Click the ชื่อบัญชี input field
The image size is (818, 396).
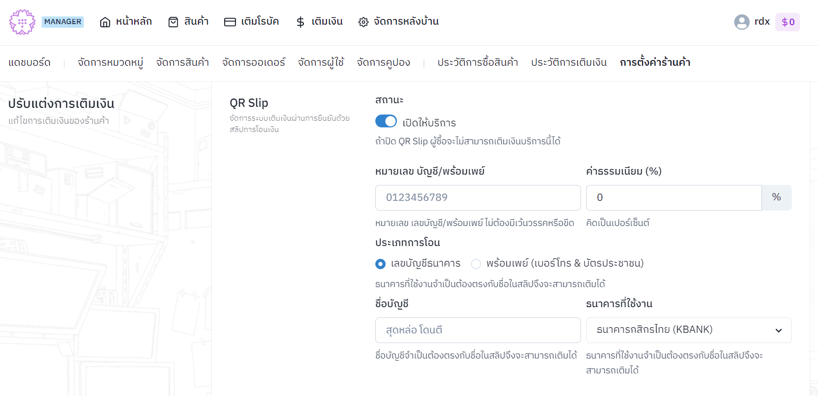tap(478, 330)
